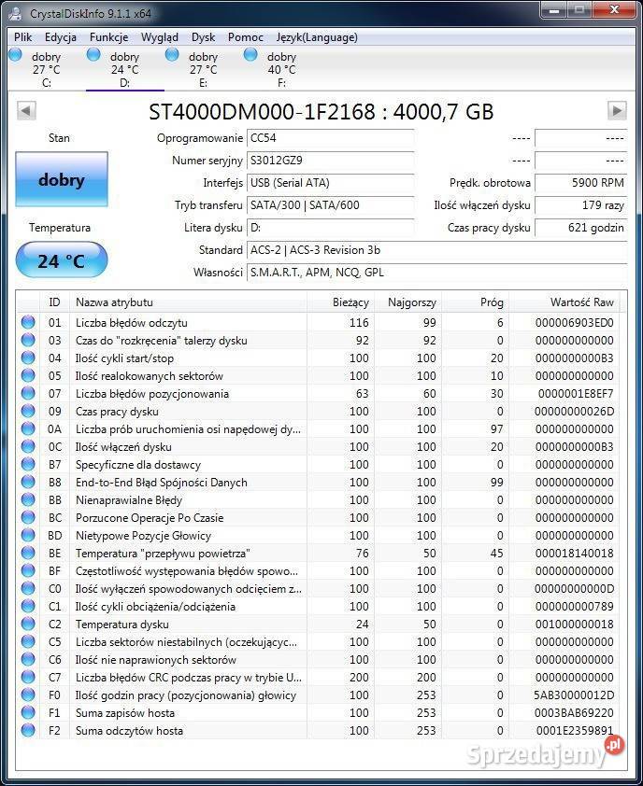Click the Prędk. obrotowa value 5900 RPM
The height and width of the screenshot is (786, 643).
click(580, 183)
